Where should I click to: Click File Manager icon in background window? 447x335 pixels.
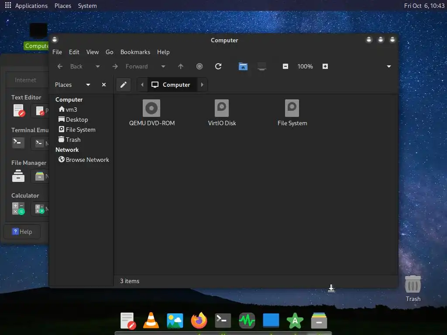[18, 176]
